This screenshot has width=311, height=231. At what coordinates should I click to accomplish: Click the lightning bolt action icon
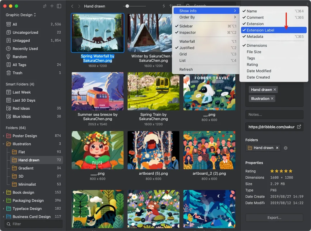pyautogui.click(x=164, y=6)
